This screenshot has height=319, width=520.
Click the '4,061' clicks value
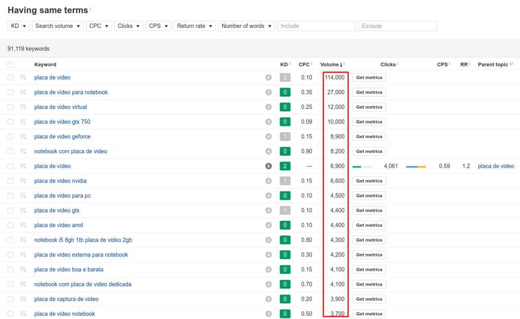[x=391, y=166]
